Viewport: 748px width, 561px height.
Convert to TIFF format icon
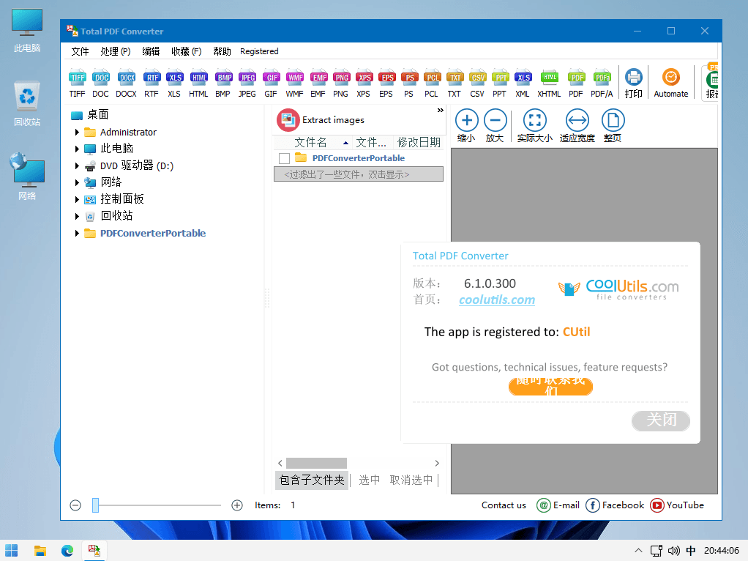click(77, 83)
